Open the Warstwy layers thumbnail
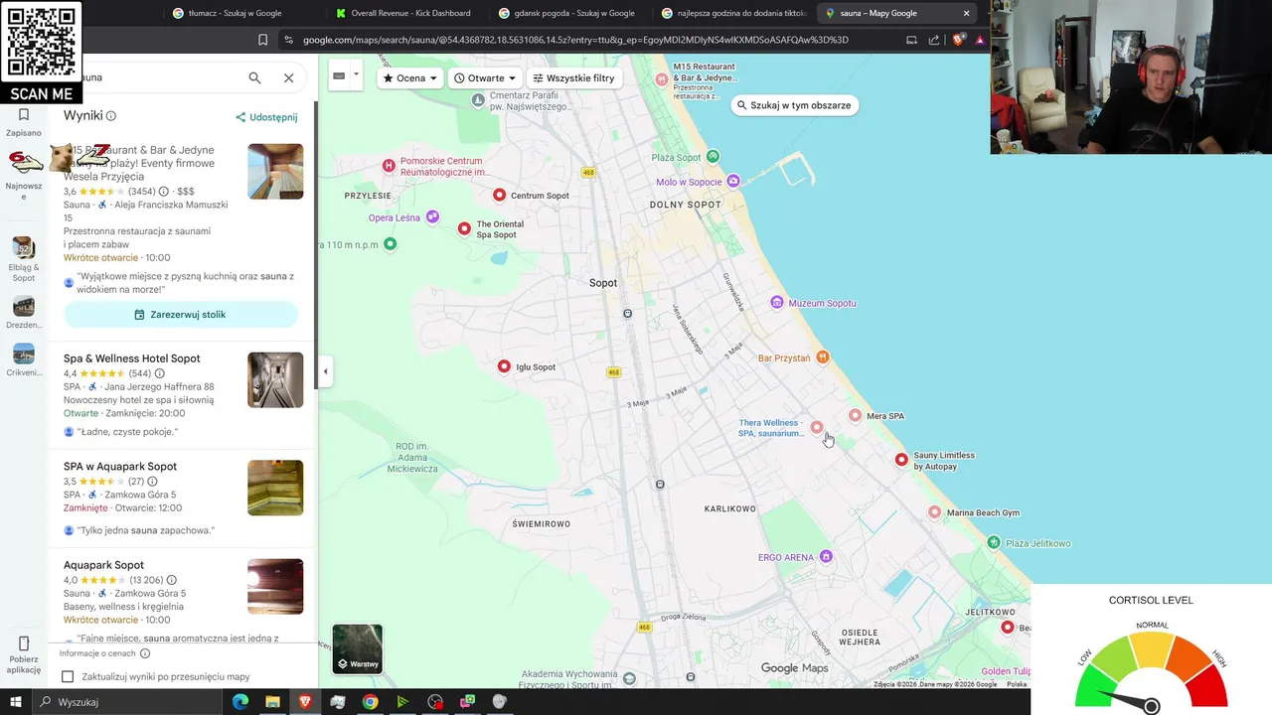Image resolution: width=1272 pixels, height=715 pixels. (x=357, y=648)
